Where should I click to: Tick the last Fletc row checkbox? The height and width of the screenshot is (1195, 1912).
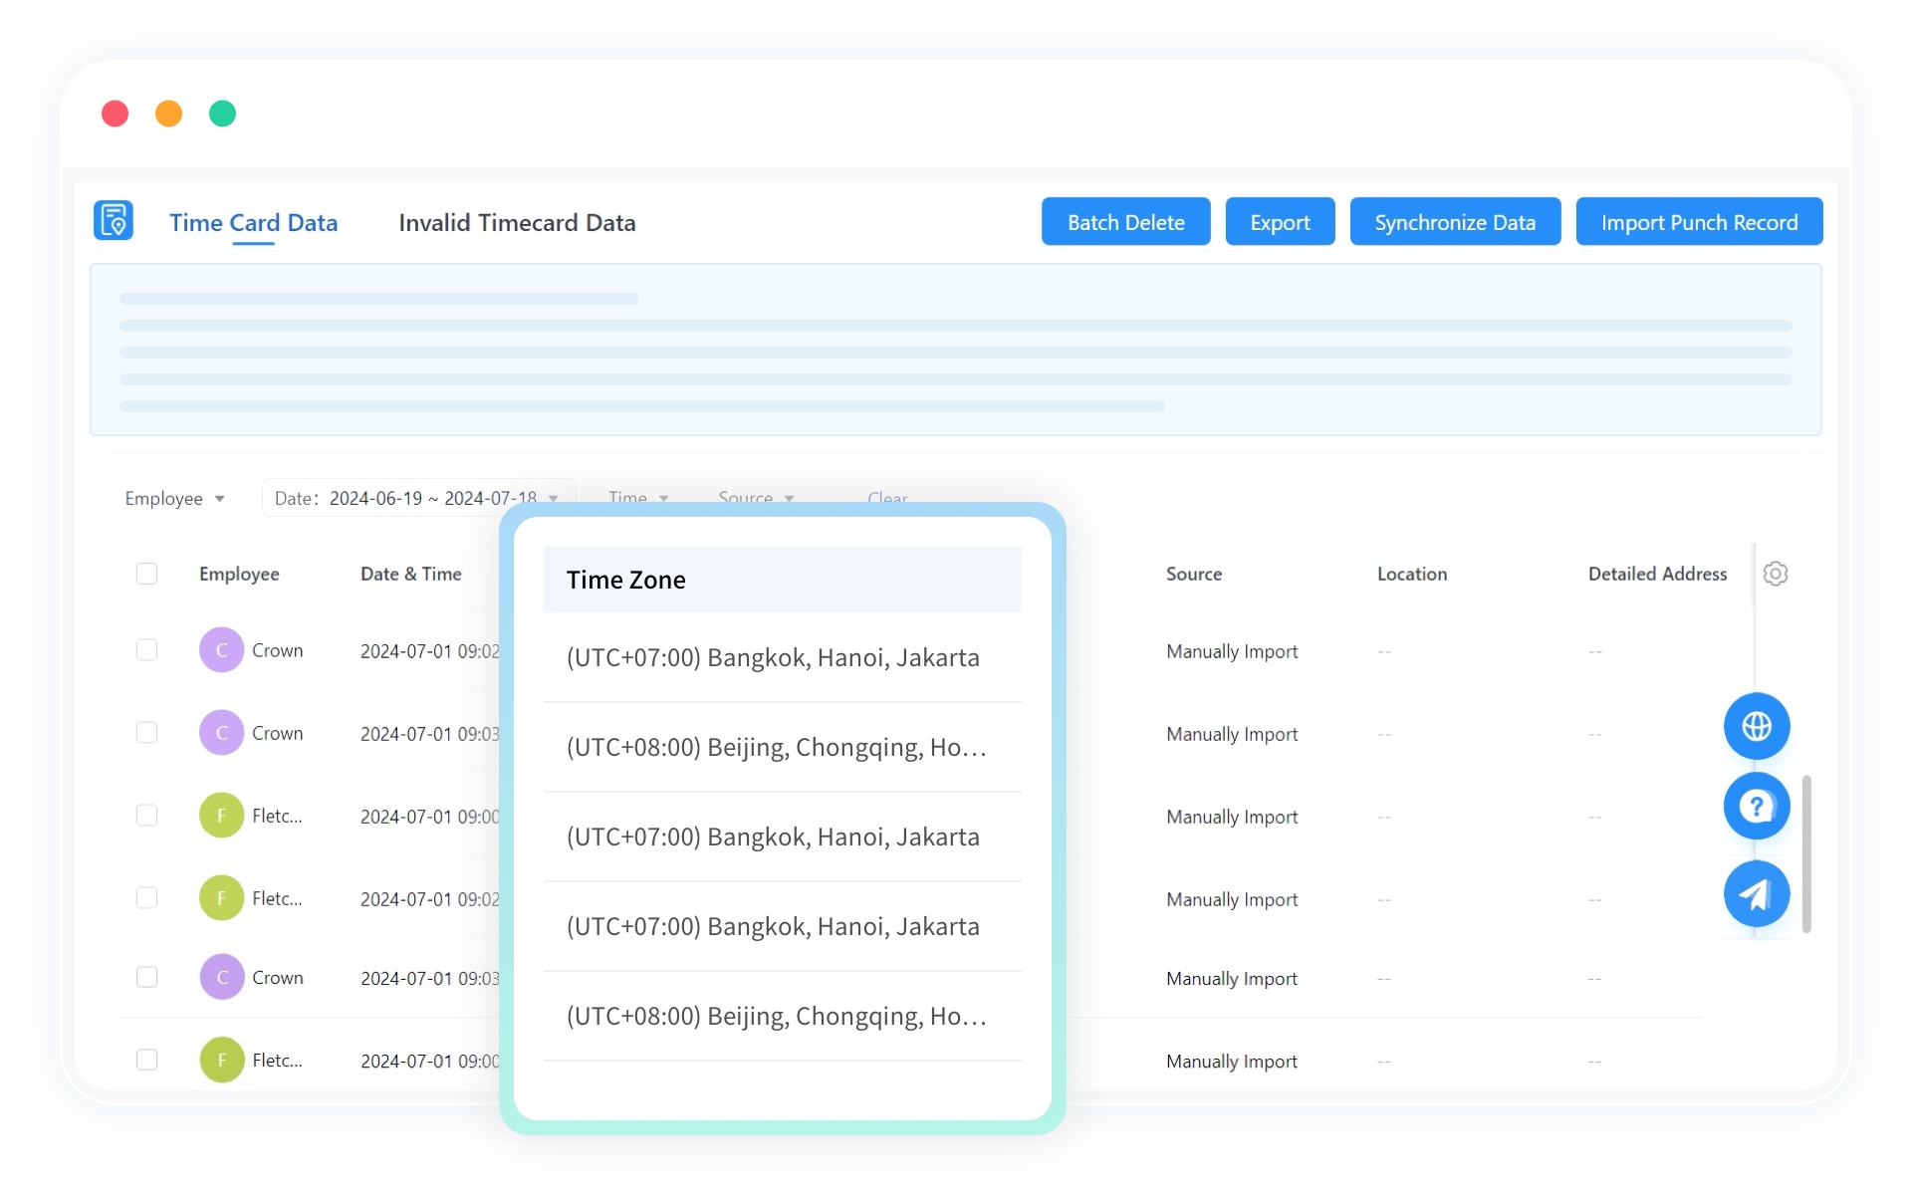tap(146, 1060)
